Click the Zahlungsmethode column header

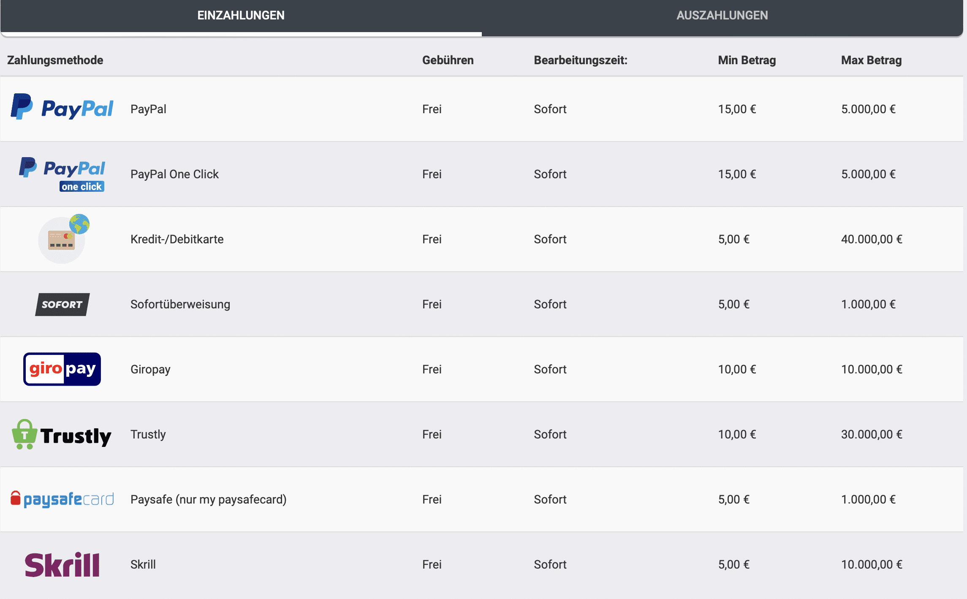(55, 60)
